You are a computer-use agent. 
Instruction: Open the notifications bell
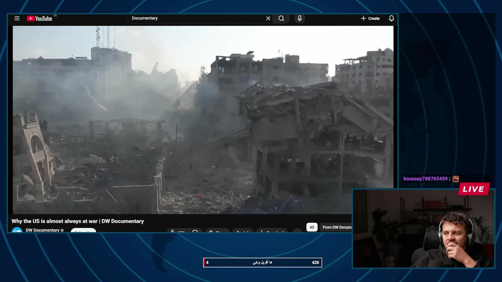pyautogui.click(x=391, y=18)
